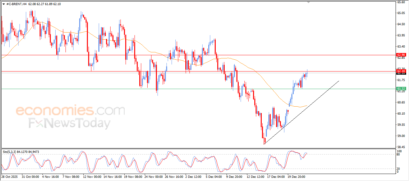The image size is (409, 181).
Task: Click the 65.60 price axis label
Action: coord(401,2)
